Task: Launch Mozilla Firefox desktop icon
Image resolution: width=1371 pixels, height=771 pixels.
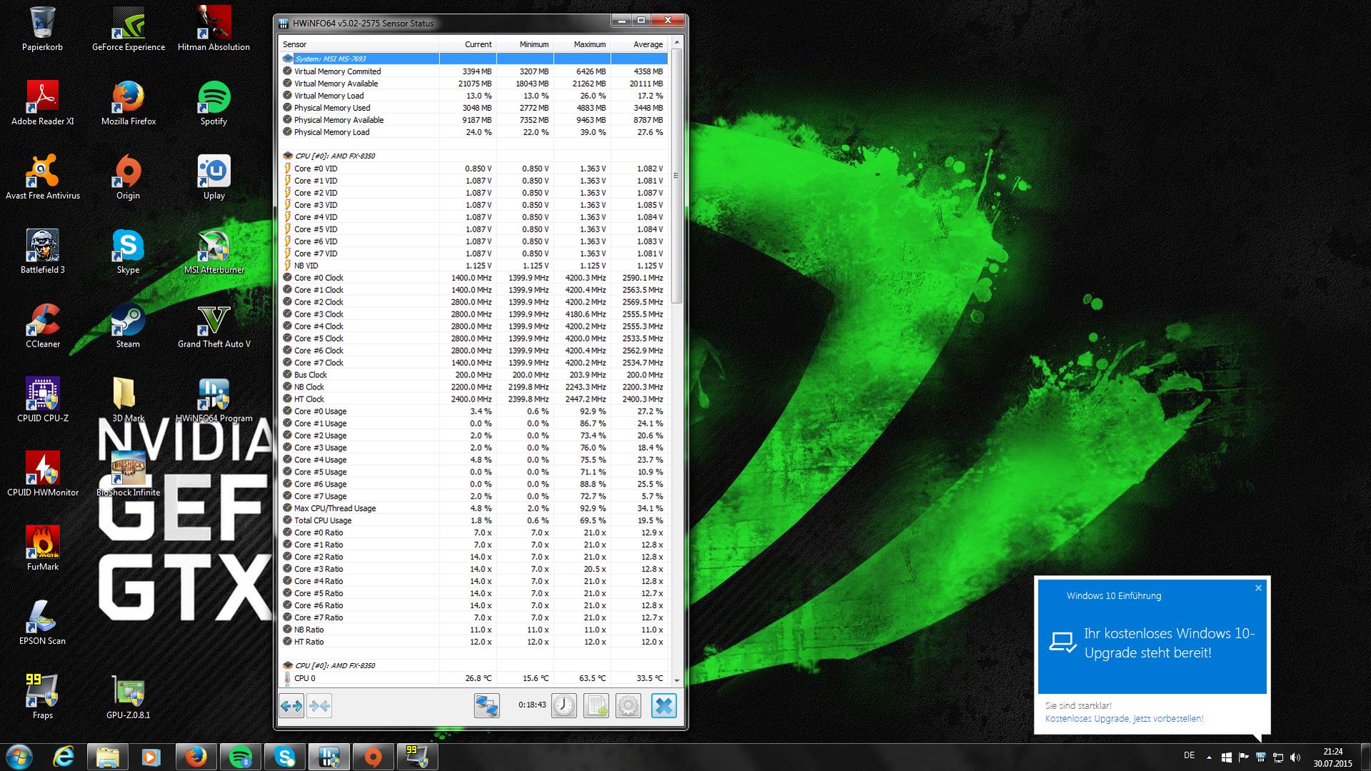Action: [129, 104]
